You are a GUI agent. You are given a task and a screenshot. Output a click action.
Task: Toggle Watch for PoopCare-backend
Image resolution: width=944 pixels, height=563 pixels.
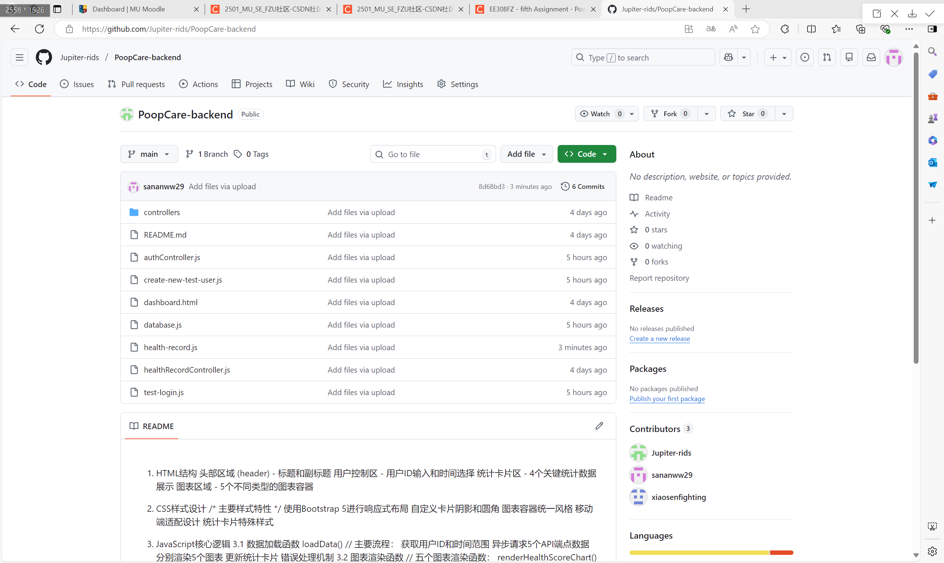[600, 114]
